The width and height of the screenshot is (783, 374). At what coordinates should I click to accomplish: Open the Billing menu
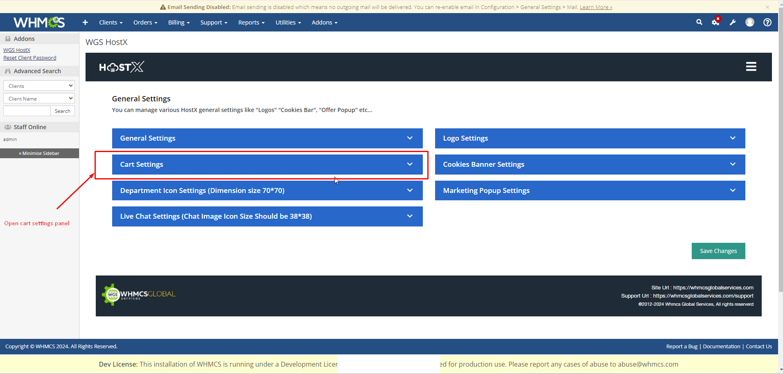coord(178,22)
